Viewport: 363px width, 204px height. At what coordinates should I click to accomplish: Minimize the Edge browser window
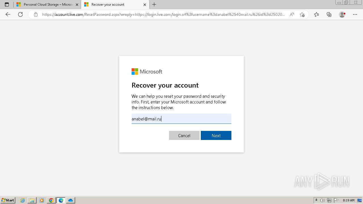pyautogui.click(x=339, y=3)
